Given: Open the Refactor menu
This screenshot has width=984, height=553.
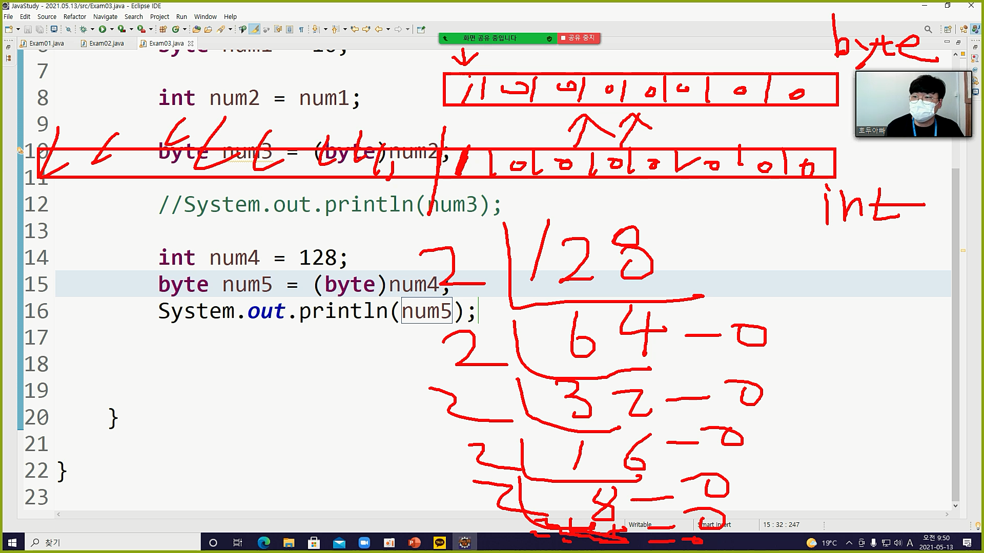Looking at the screenshot, I should point(74,16).
